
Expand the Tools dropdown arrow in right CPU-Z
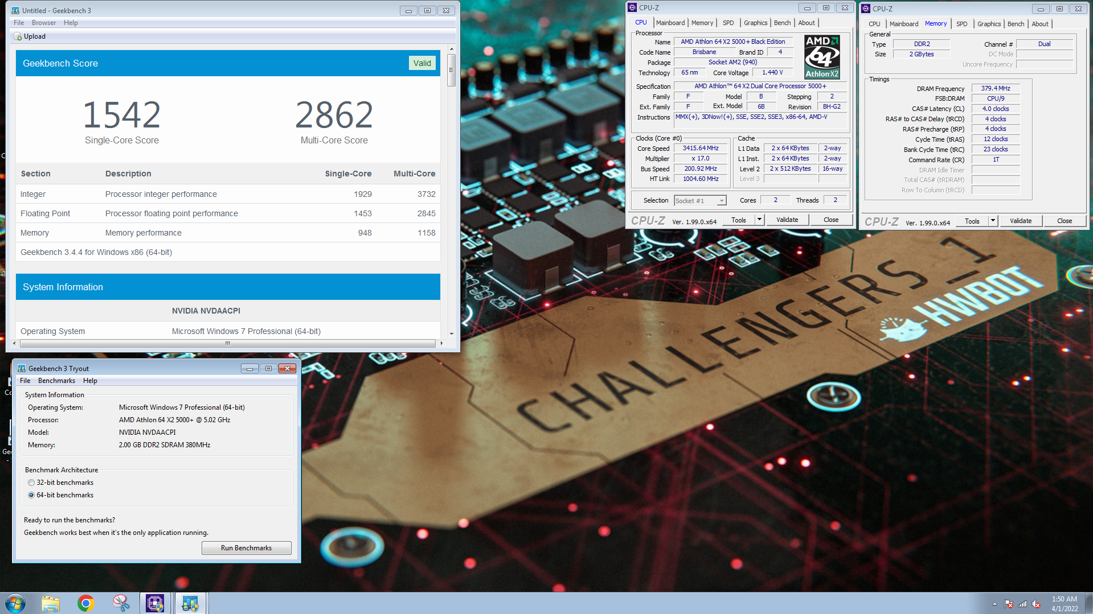point(993,221)
